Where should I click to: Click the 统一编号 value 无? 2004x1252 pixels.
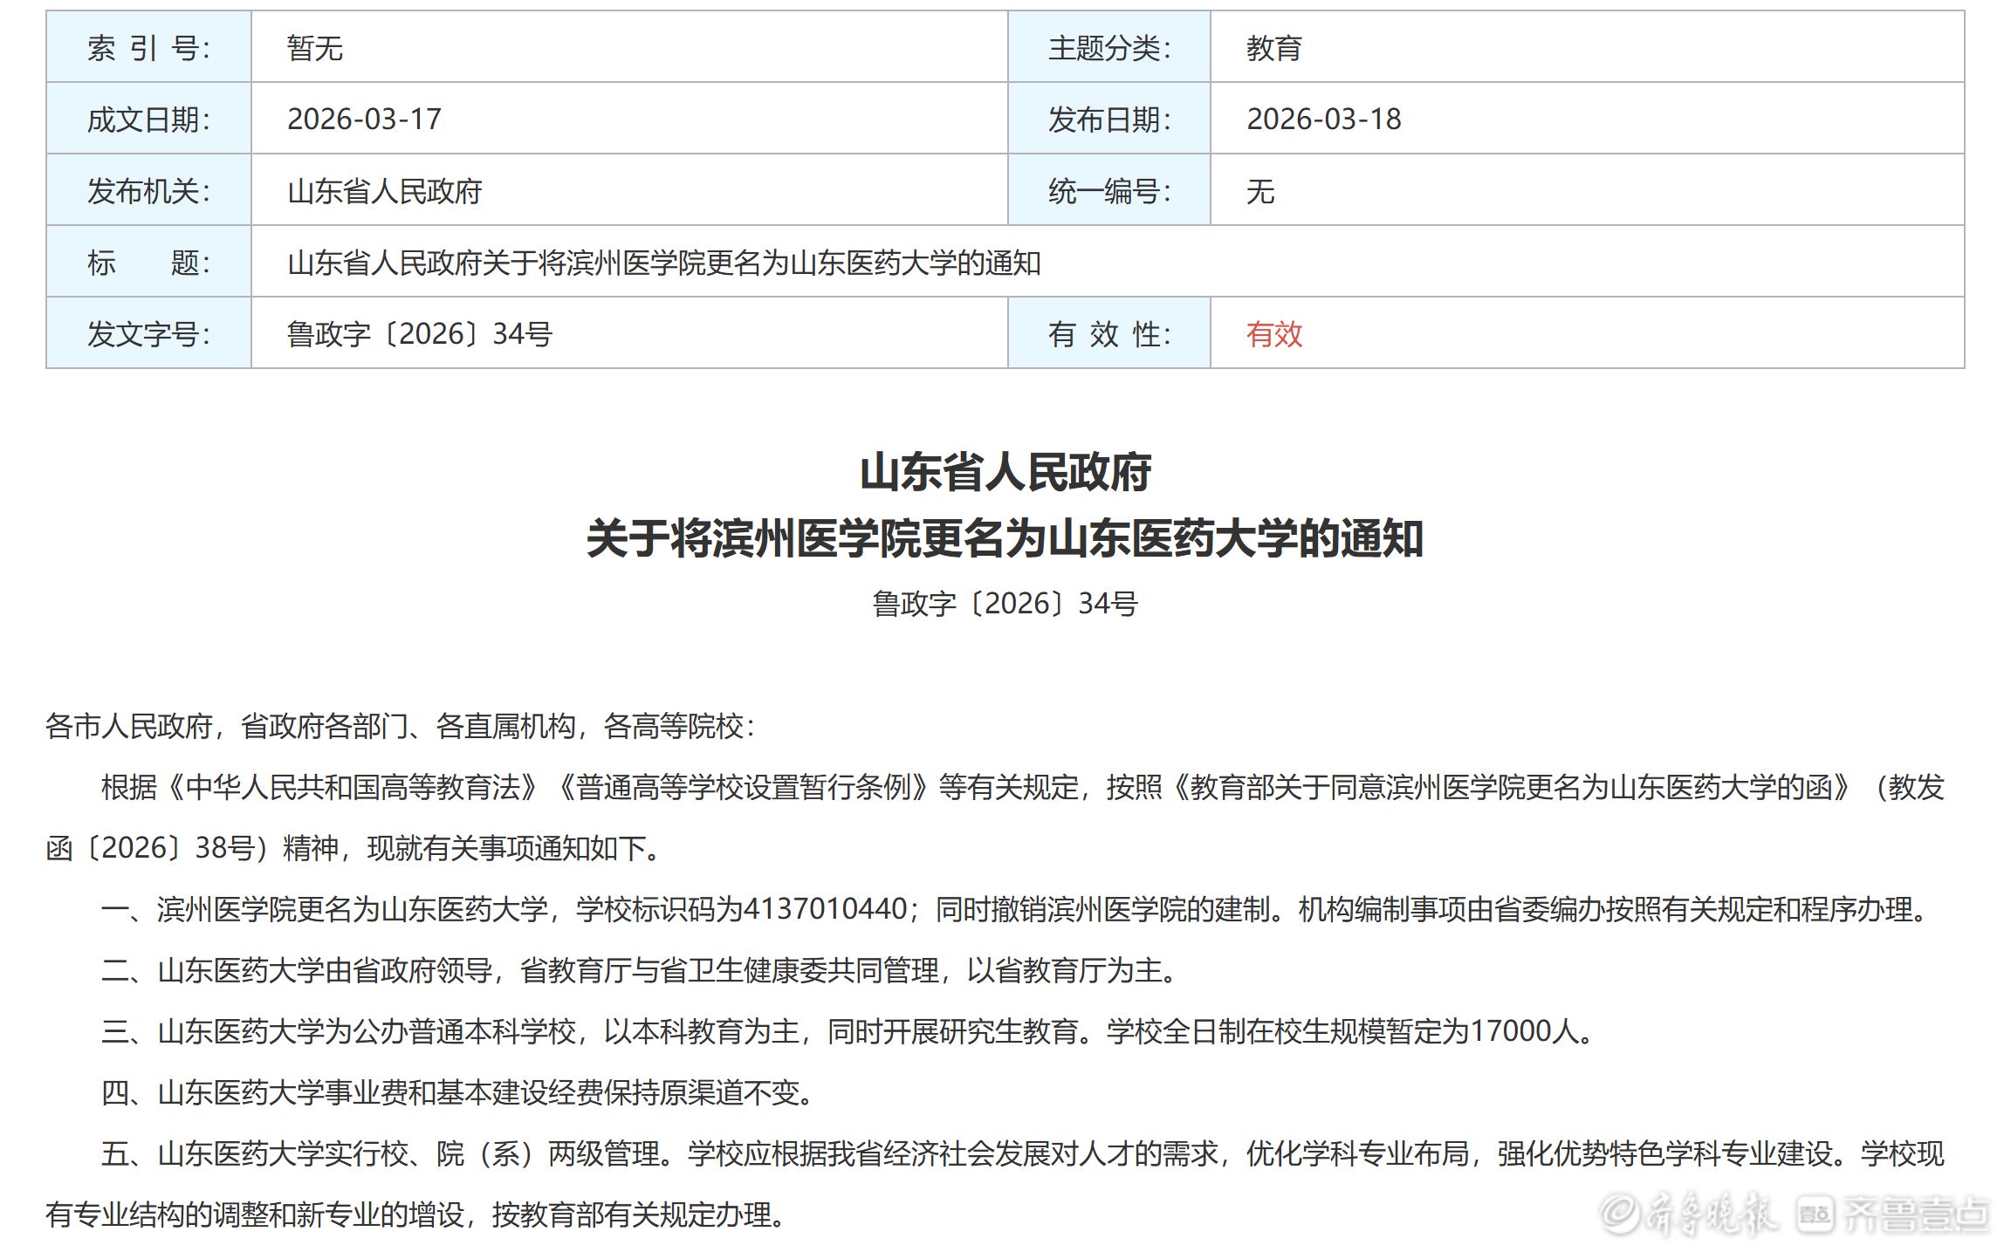click(x=1259, y=191)
